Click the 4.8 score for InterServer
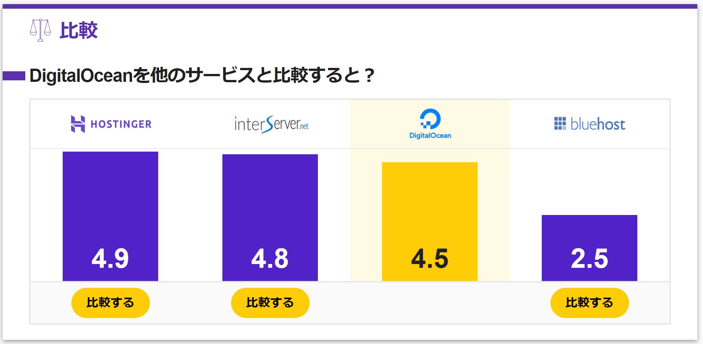This screenshot has width=703, height=344. 270,259
